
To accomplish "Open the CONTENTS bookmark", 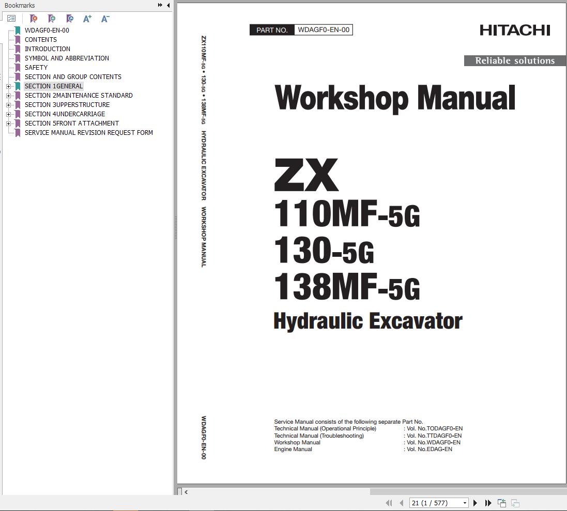I will coord(40,40).
